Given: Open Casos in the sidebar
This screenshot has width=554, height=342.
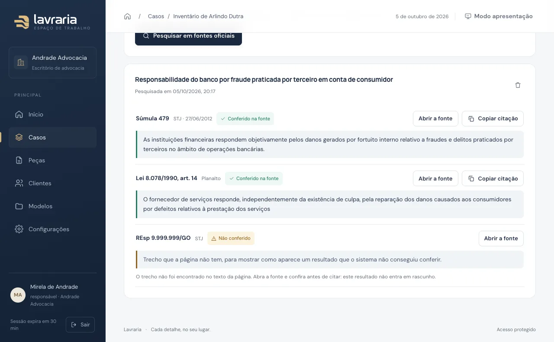Looking at the screenshot, I should pos(52,137).
